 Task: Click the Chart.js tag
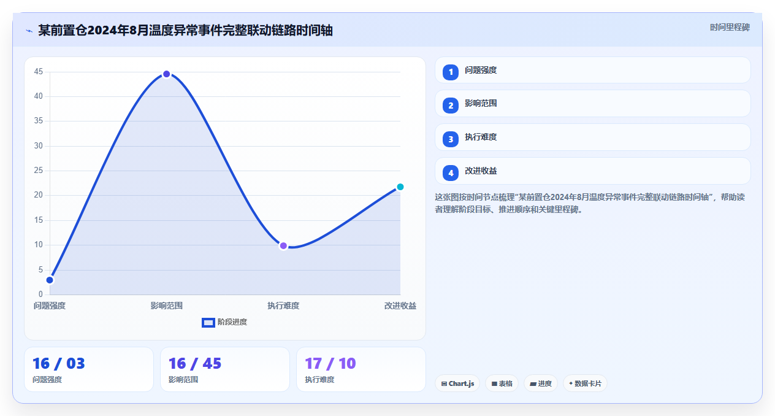click(x=457, y=383)
